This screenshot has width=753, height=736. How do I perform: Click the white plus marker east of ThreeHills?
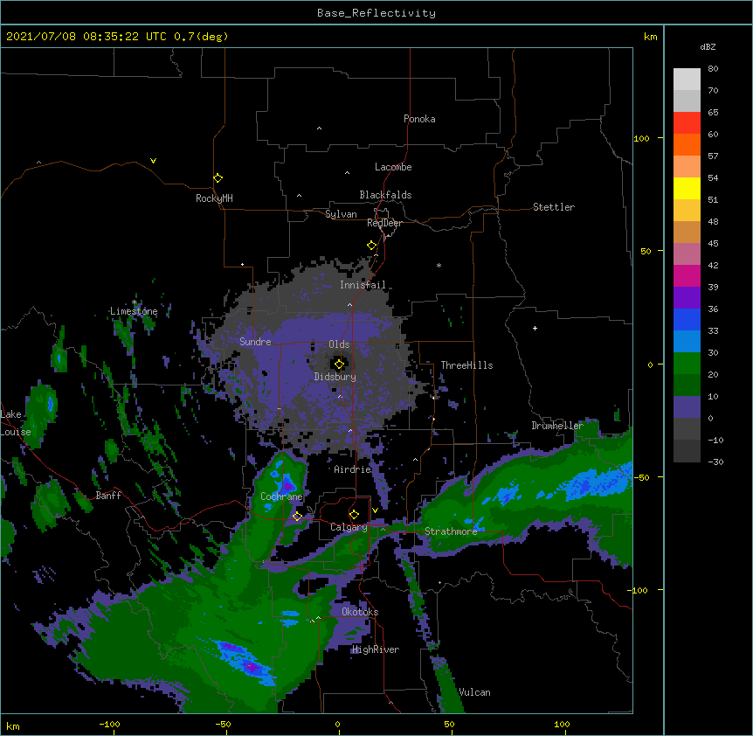pyautogui.click(x=535, y=328)
